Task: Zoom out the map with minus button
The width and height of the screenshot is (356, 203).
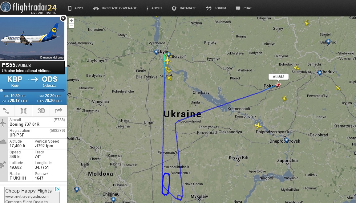Action: coord(71,26)
